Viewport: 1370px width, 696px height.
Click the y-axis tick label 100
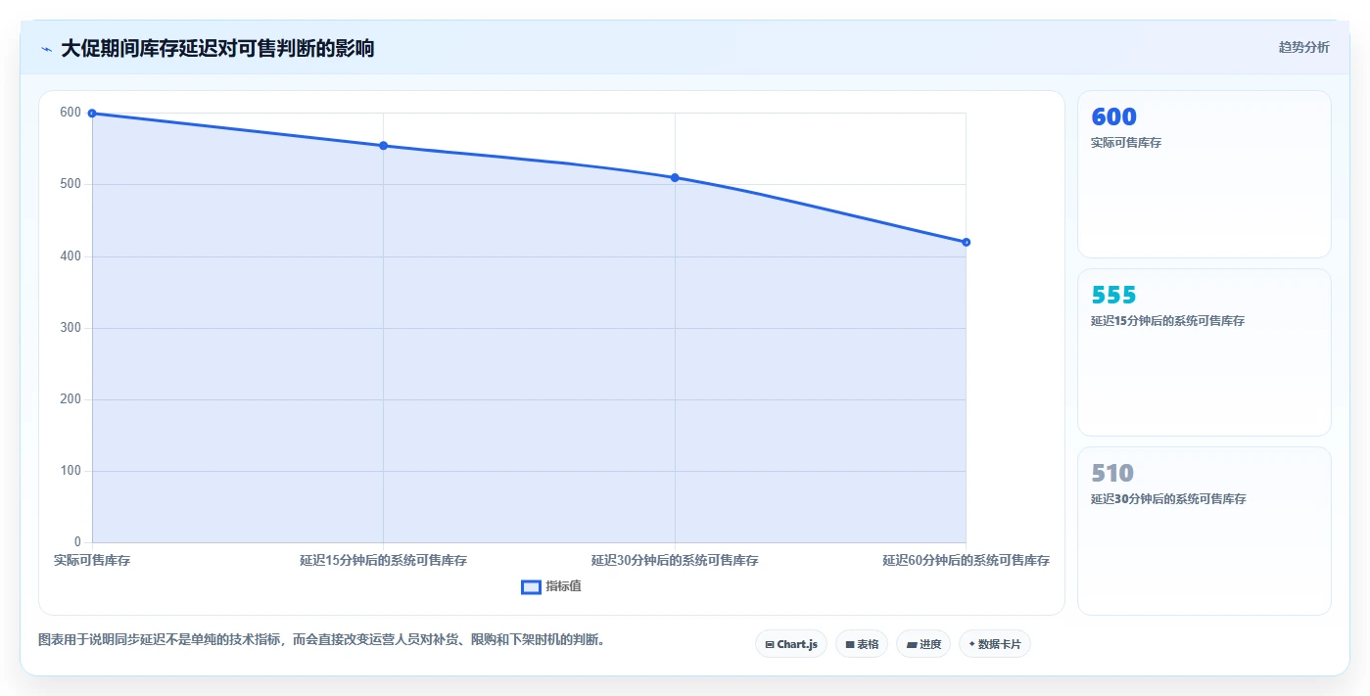coord(71,471)
